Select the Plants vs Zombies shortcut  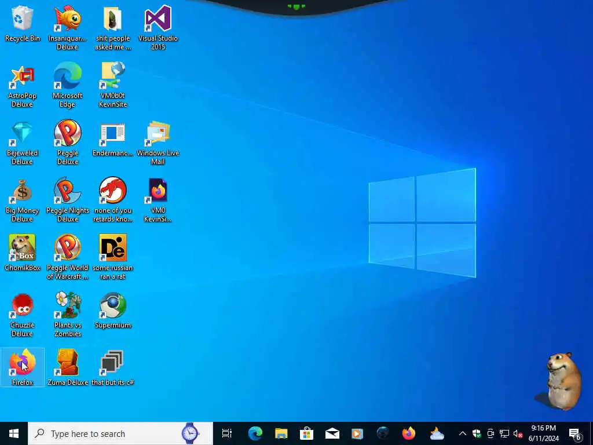pos(67,315)
